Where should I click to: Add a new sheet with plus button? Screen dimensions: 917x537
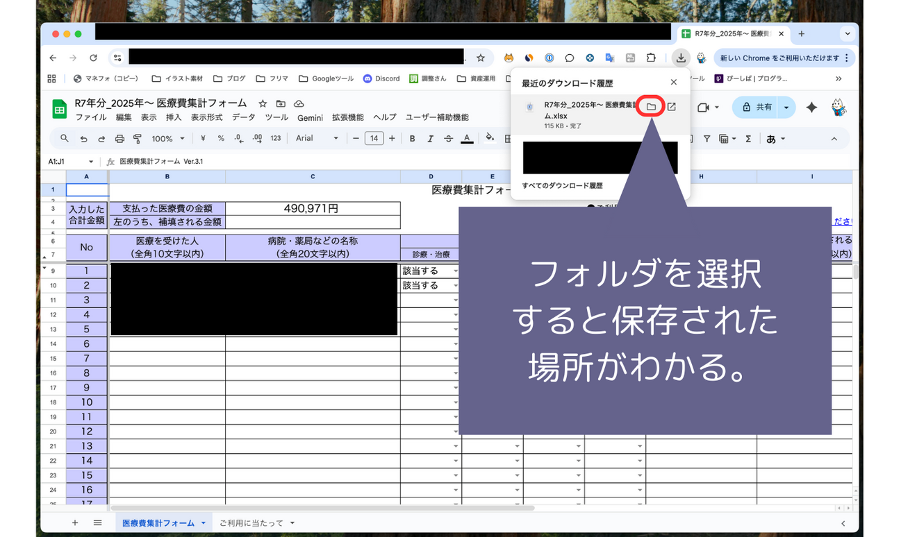coord(75,523)
